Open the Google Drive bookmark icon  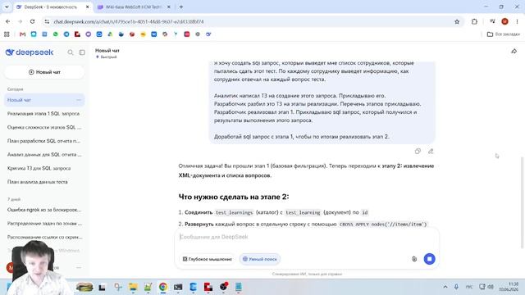110,34
